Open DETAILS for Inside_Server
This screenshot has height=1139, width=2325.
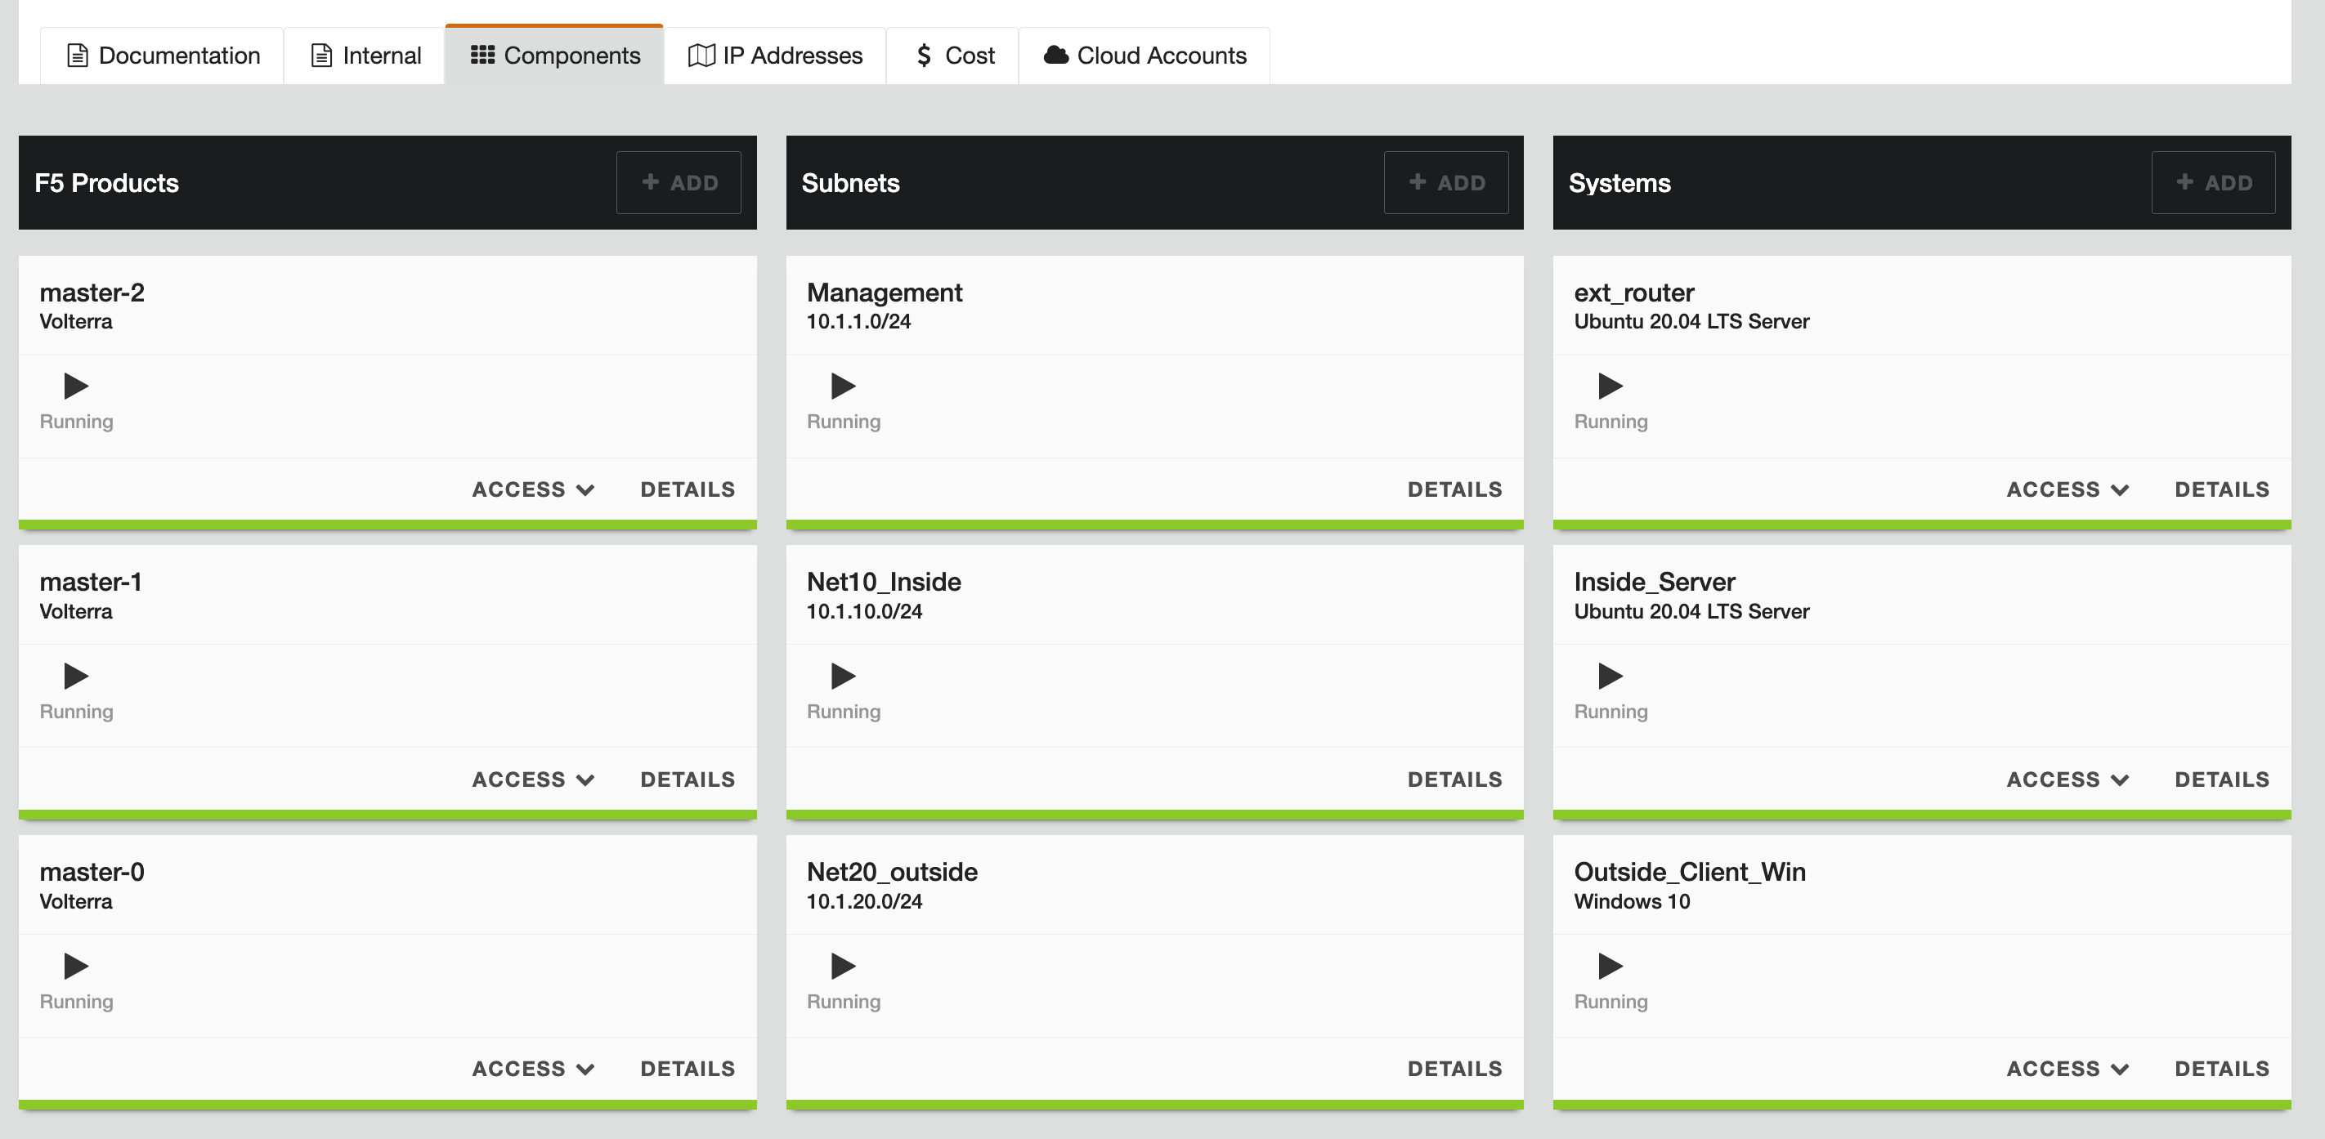pos(2221,779)
